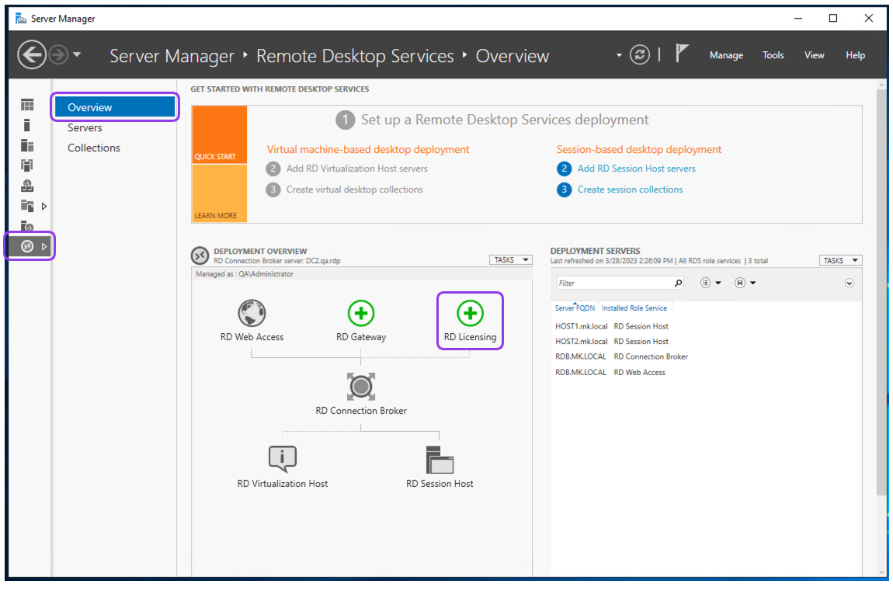
Task: Open the Dashboard icon in the sidebar
Action: pos(26,105)
